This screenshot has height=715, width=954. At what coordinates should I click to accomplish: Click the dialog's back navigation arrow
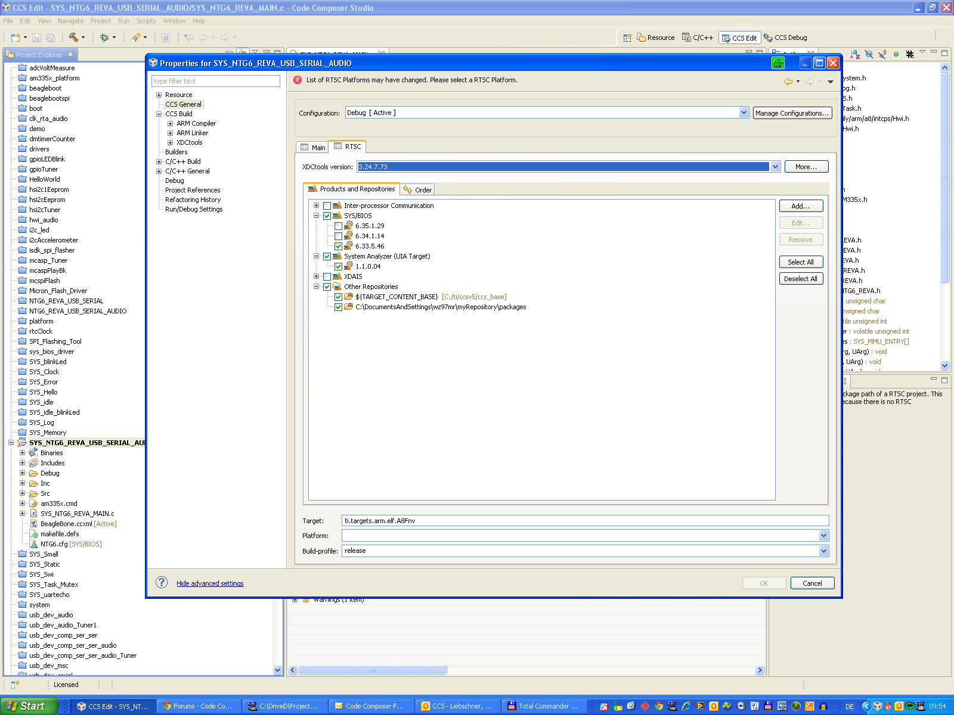pos(788,81)
